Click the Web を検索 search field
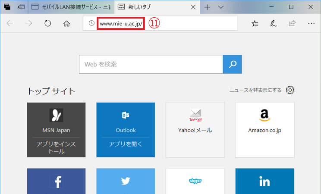The height and width of the screenshot is (194, 321). tap(151, 64)
